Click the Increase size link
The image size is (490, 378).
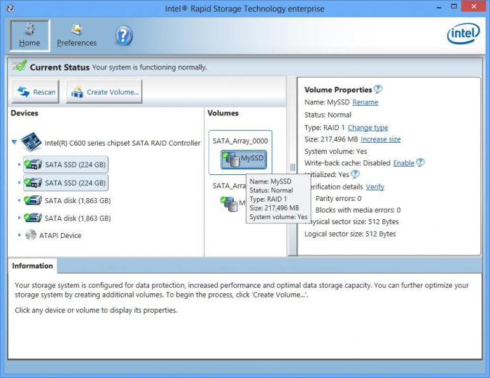(x=380, y=139)
